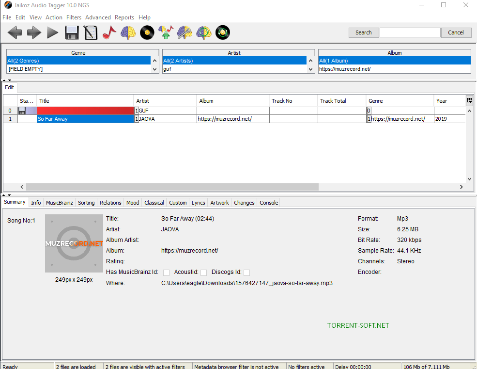This screenshot has width=477, height=369.
Task: Open the Filters menu
Action: coord(74,17)
